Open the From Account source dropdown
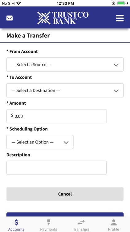Image resolution: width=130 pixels, height=232 pixels. click(x=65, y=65)
